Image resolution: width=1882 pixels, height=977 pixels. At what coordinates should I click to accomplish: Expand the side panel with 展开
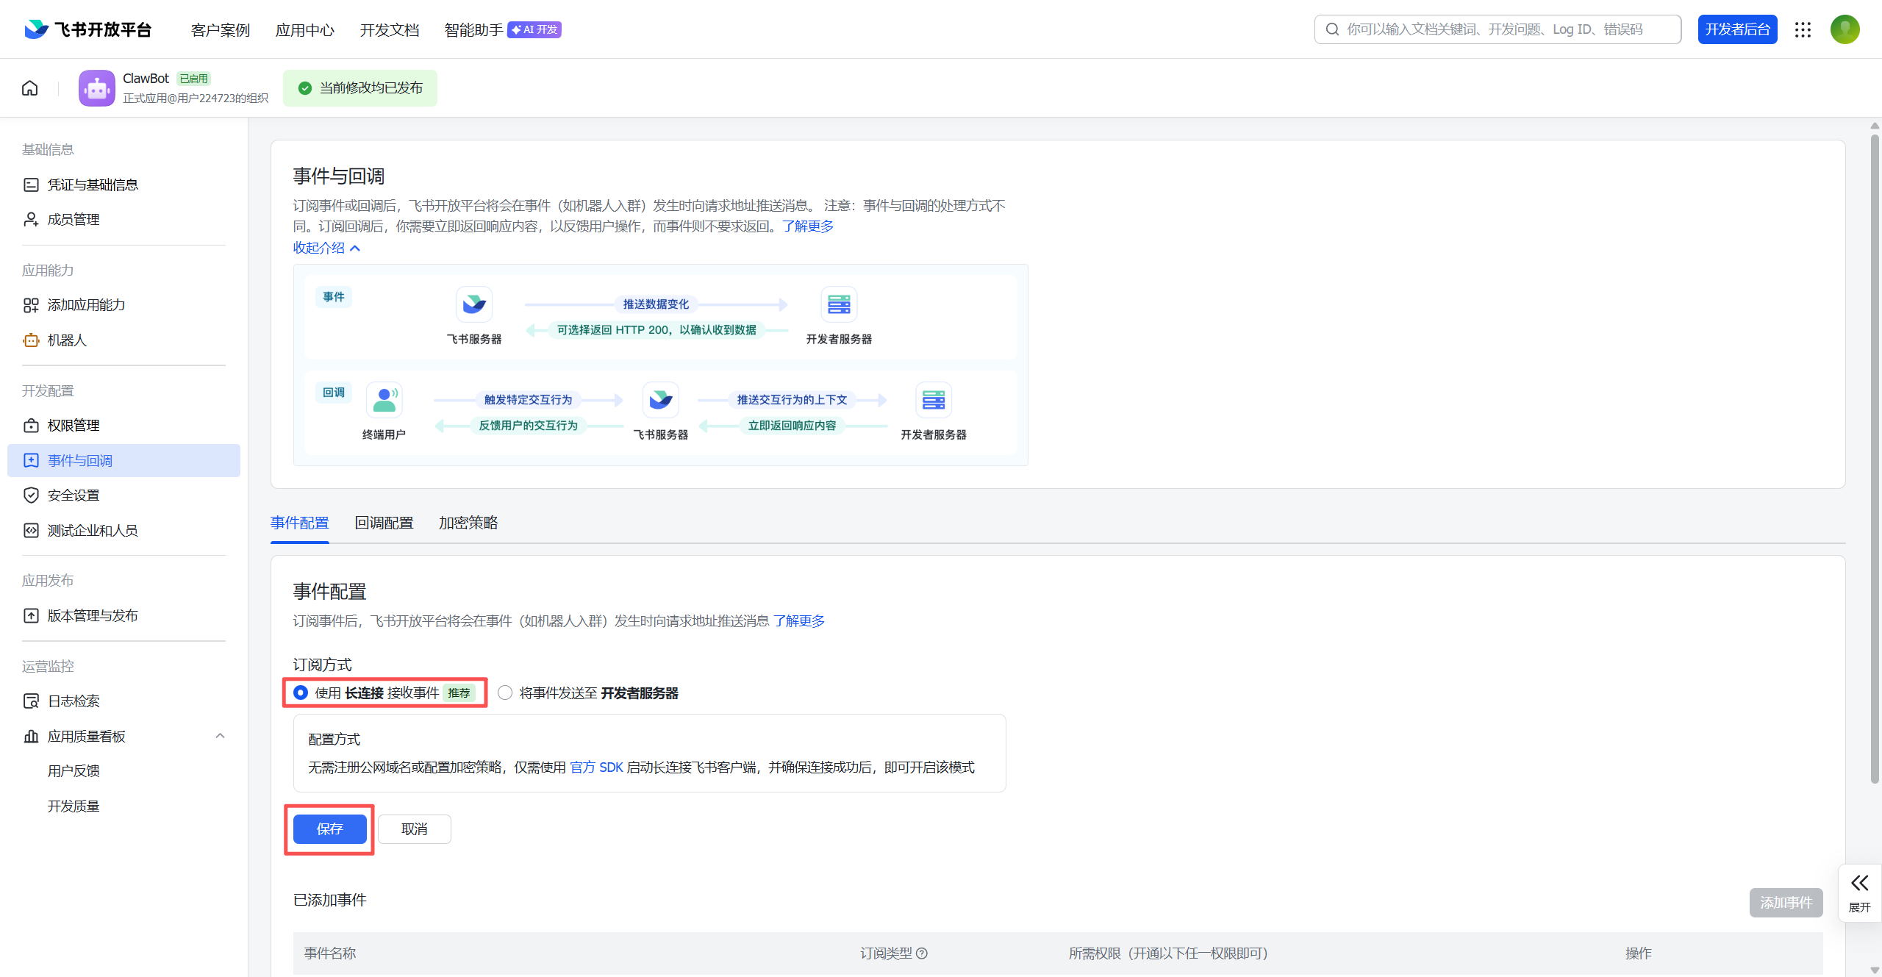(x=1859, y=892)
